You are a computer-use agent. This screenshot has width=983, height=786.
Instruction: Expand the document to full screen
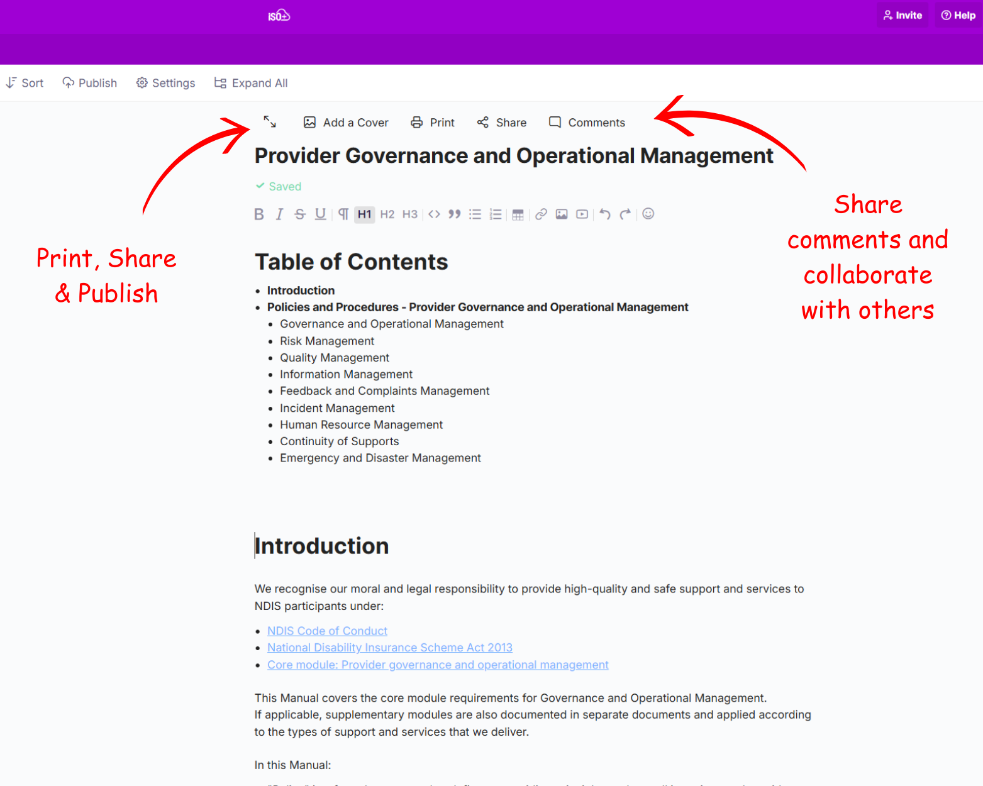pyautogui.click(x=270, y=122)
